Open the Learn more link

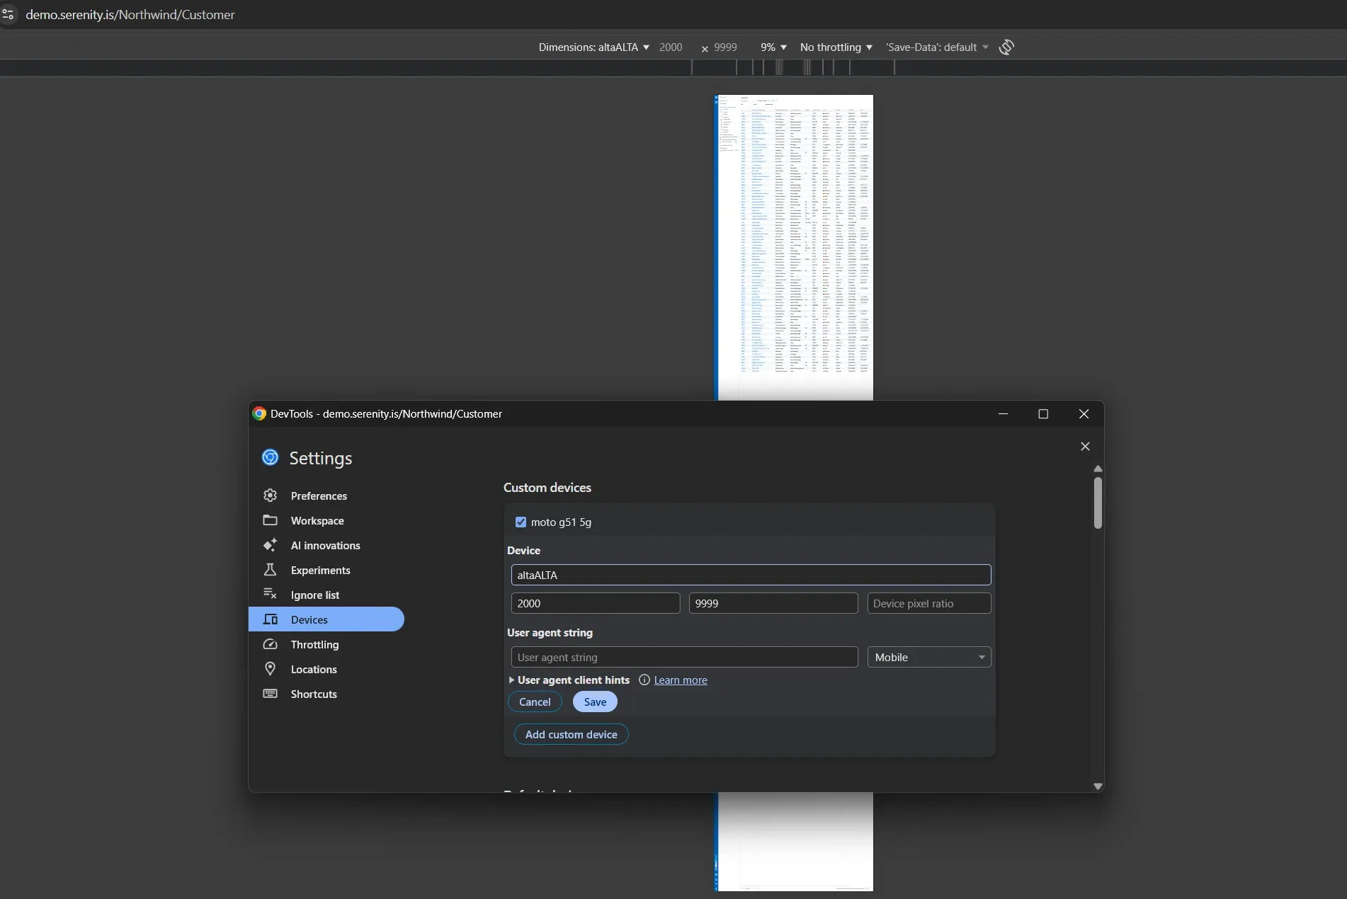point(681,680)
